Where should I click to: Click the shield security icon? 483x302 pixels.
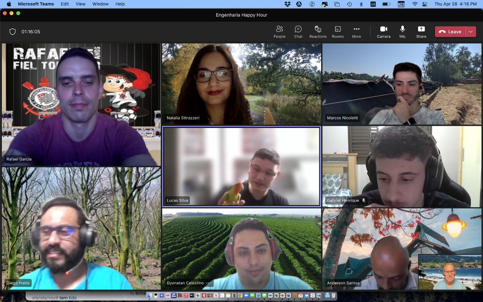coord(12,32)
